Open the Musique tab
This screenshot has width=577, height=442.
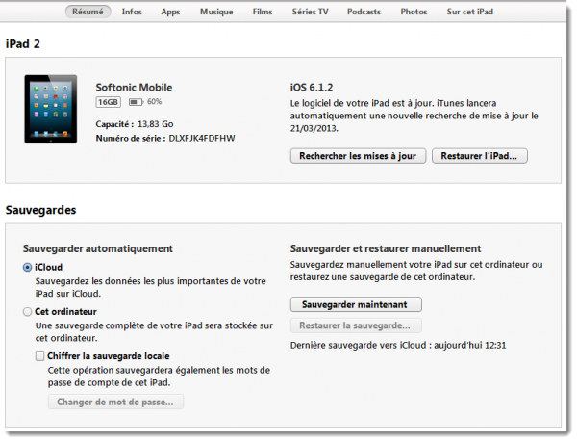[x=215, y=12]
